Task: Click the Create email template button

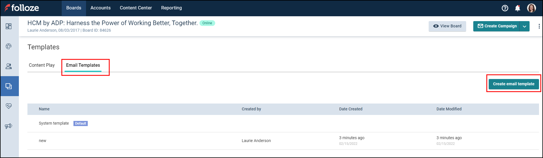Action: point(514,84)
